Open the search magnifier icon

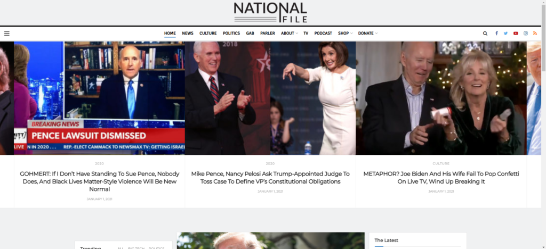(485, 34)
